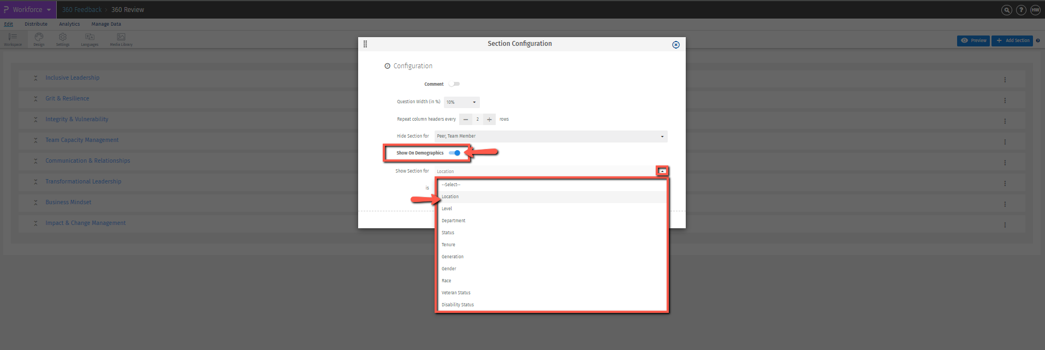Open Inclusive Leadership section title
The width and height of the screenshot is (1045, 350).
(x=73, y=78)
